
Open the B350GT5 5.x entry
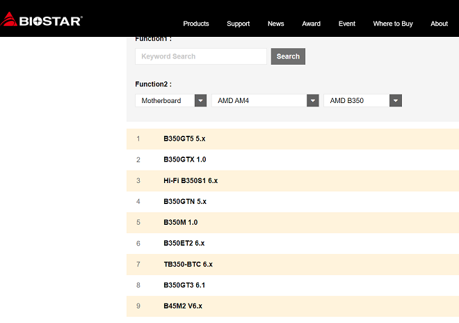click(184, 139)
